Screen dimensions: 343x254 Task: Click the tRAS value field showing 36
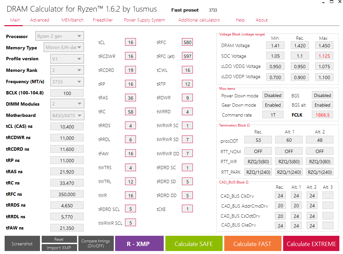pos(131,98)
